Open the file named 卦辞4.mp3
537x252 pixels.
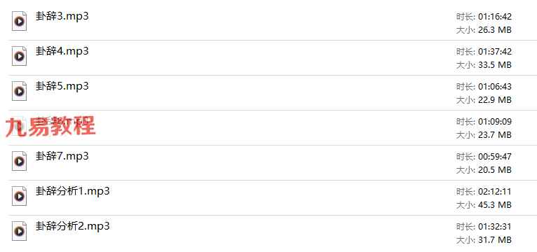click(x=62, y=51)
